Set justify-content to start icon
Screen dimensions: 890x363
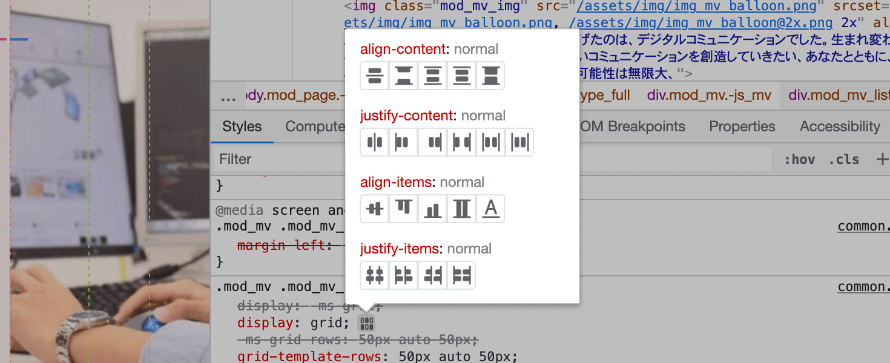404,142
